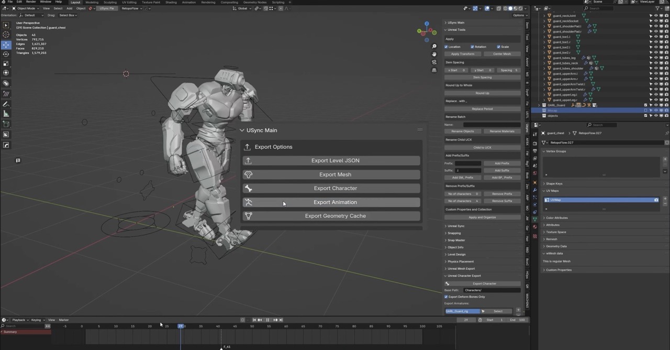Expand the Unreal Sync panel
This screenshot has width=670, height=350.
pos(455,226)
